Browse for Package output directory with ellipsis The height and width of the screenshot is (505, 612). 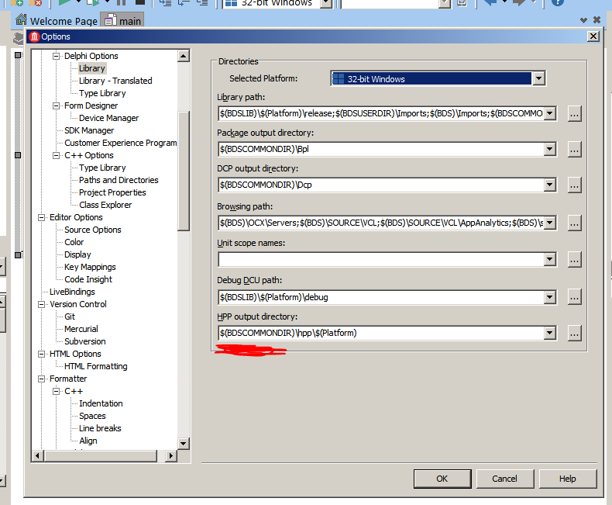pyautogui.click(x=574, y=149)
